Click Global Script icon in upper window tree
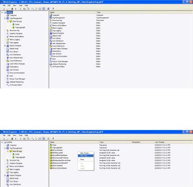 [7, 49]
